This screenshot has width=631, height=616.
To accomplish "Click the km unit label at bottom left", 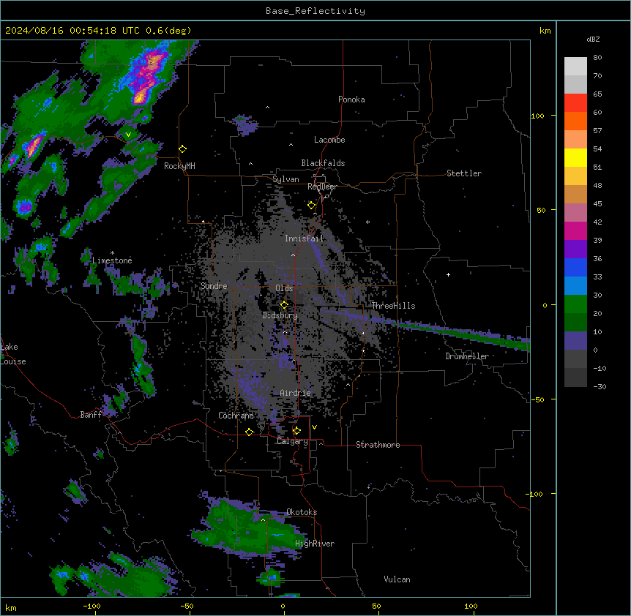I will coord(11,608).
